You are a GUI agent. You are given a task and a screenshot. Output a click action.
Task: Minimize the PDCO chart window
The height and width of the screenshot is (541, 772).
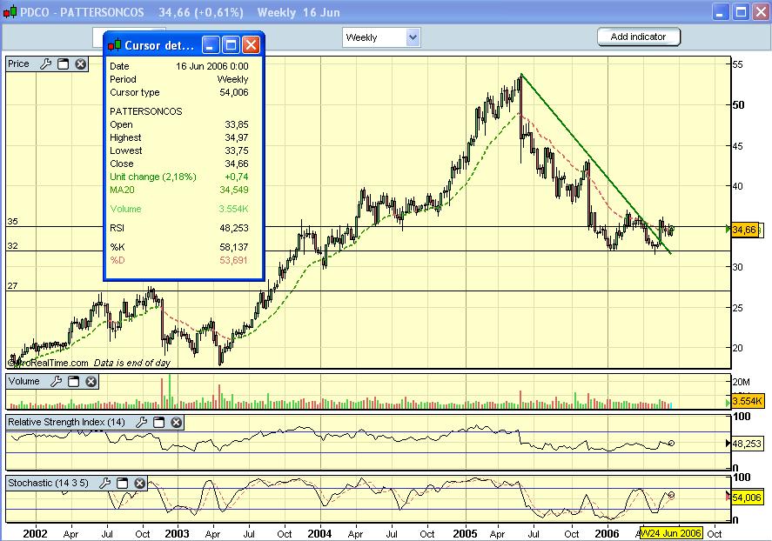[721, 12]
